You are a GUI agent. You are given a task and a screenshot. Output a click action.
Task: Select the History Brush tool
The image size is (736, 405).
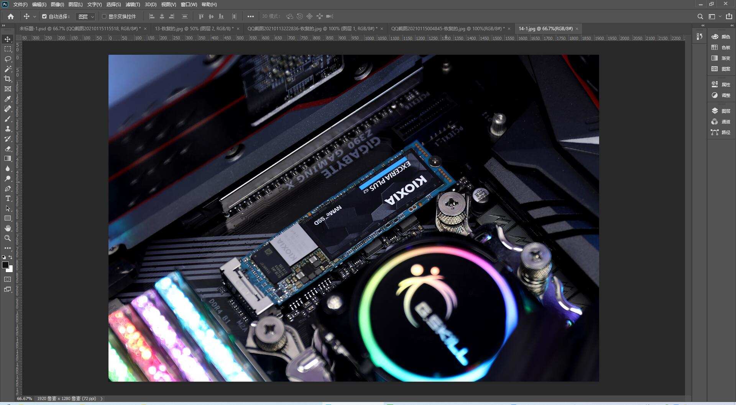(x=8, y=139)
